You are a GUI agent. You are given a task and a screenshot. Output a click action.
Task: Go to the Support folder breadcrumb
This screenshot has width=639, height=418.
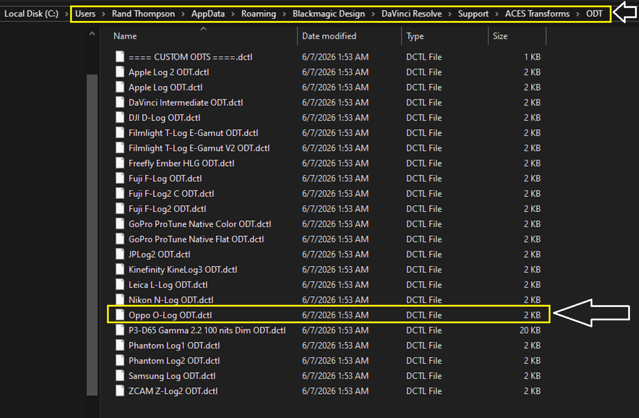click(473, 13)
